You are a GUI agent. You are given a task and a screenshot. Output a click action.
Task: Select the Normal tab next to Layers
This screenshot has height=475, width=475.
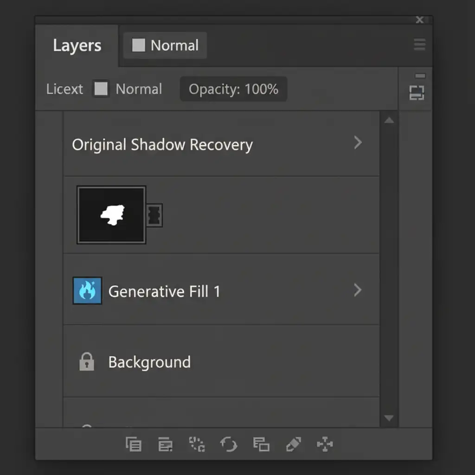tap(165, 45)
